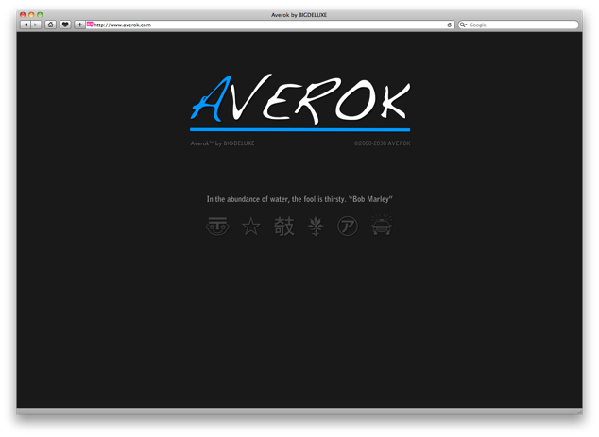The width and height of the screenshot is (599, 437).
Task: Open the Google search magnifier dropdown
Action: (x=465, y=25)
